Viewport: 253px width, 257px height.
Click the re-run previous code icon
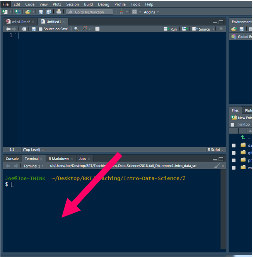(x=184, y=29)
